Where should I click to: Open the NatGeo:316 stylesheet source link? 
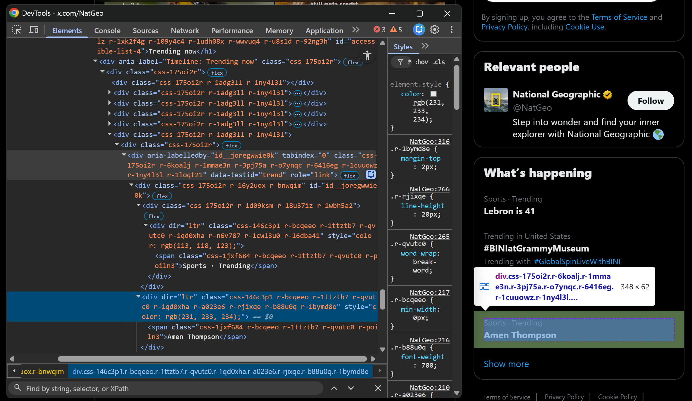tap(430, 141)
